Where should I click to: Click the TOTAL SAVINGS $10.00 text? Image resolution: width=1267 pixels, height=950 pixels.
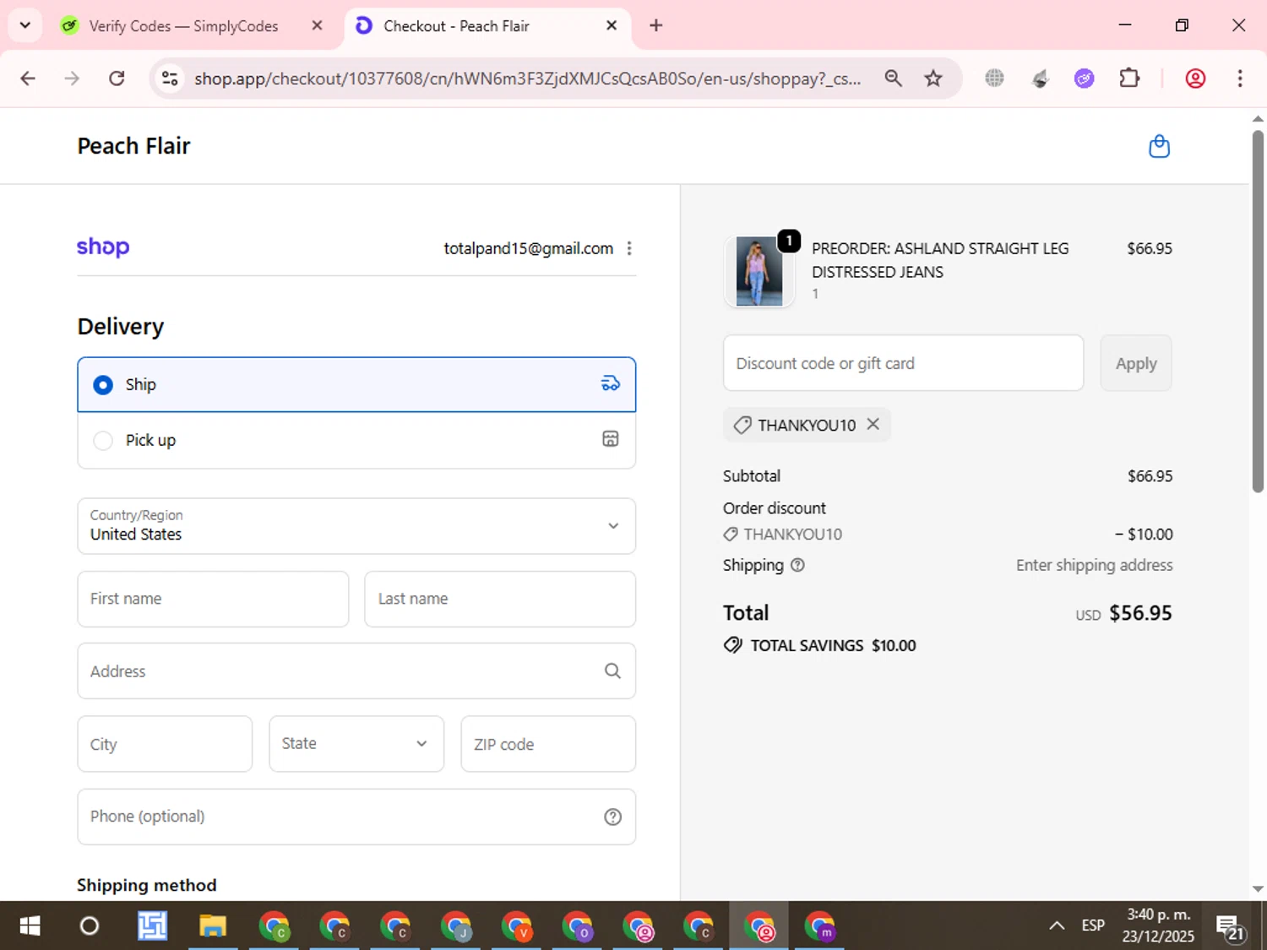(x=833, y=646)
